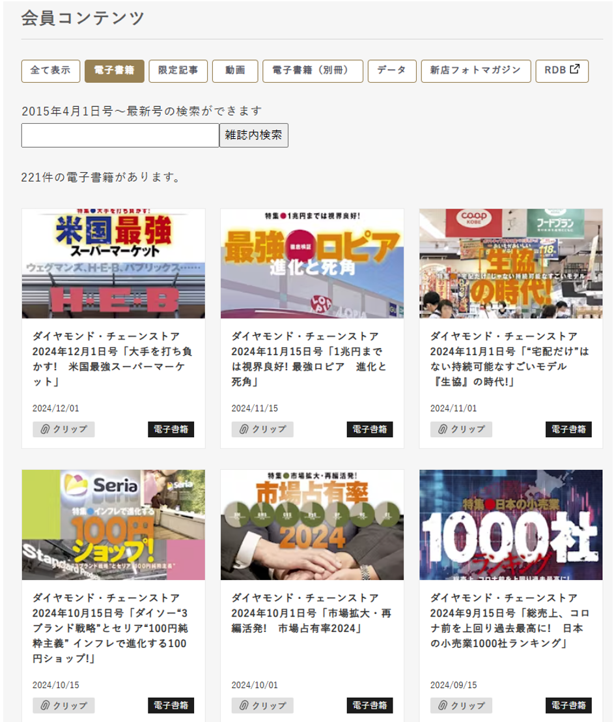Switch to the 限定記事 filter

[x=178, y=71]
